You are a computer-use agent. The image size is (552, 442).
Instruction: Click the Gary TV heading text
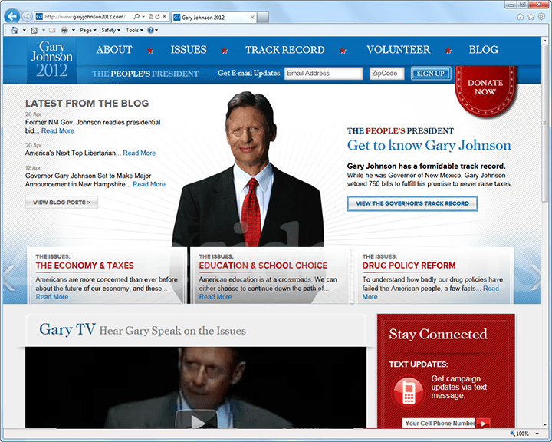pos(67,329)
